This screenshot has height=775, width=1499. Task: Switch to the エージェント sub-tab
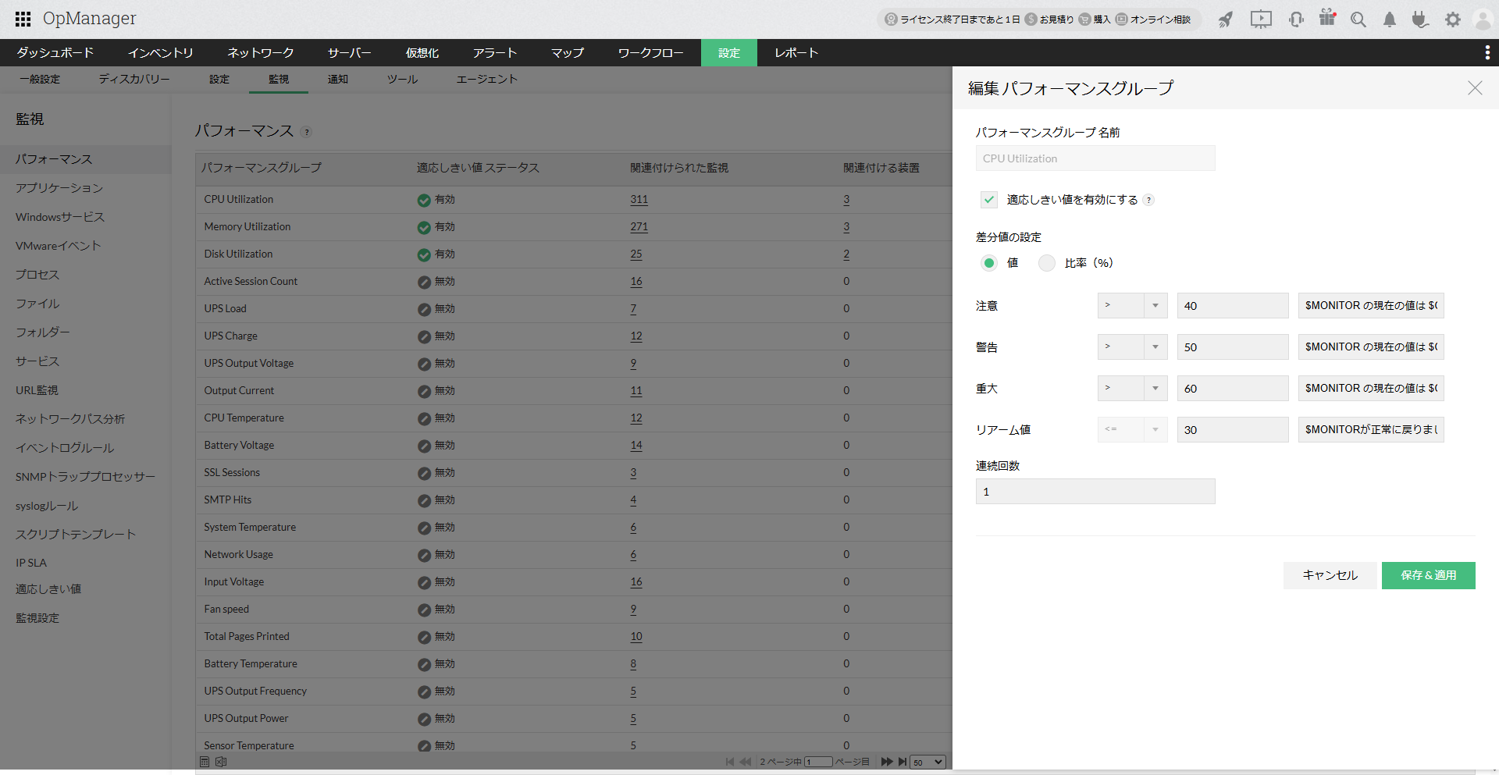pos(487,79)
